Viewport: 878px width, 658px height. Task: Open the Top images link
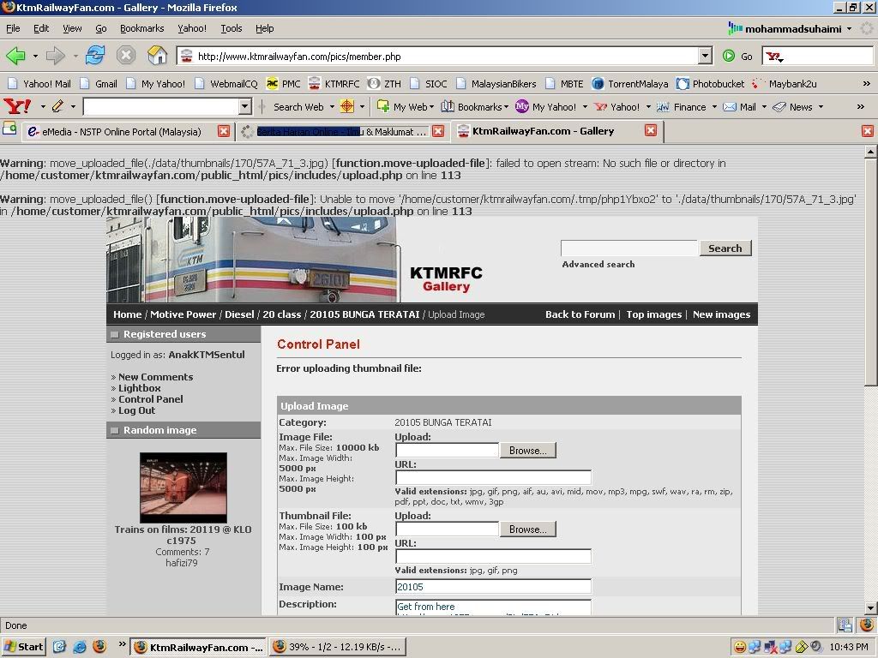654,314
